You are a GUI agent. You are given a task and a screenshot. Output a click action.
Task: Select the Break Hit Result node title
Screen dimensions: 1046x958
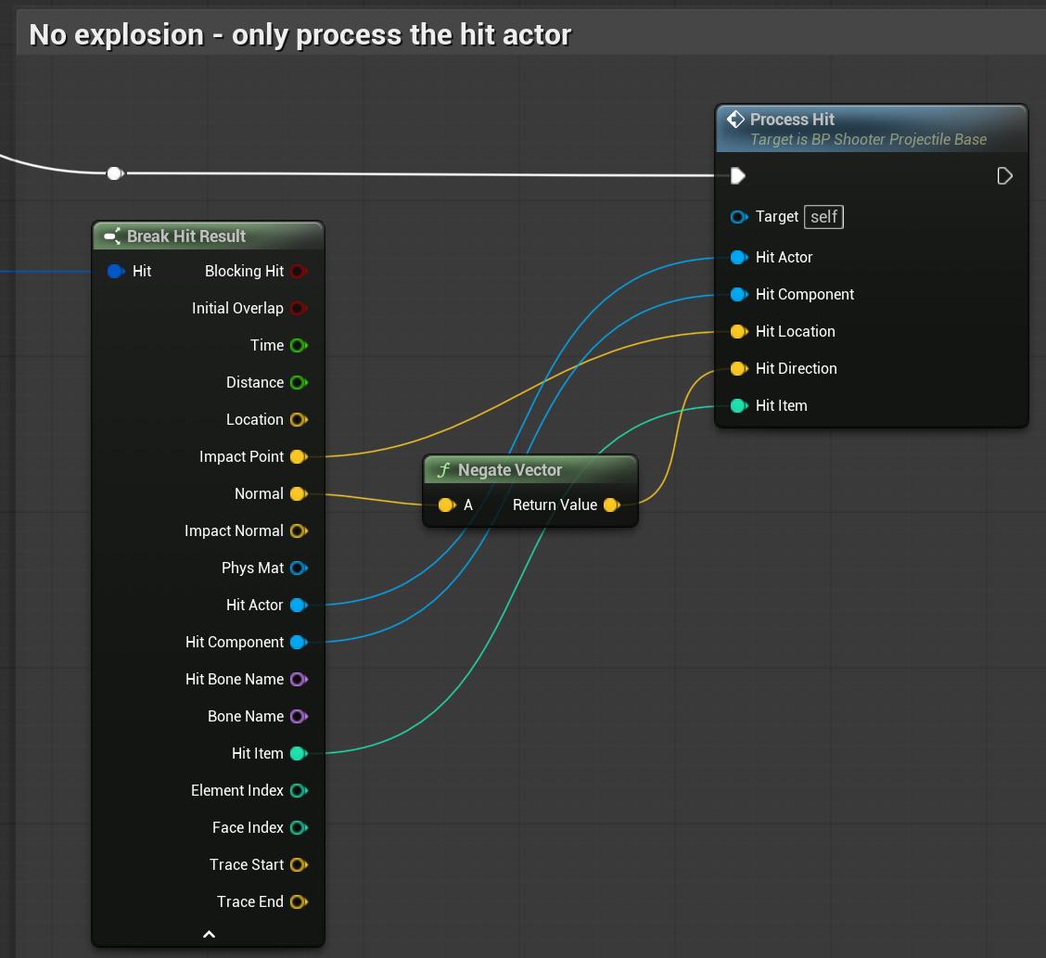point(186,236)
